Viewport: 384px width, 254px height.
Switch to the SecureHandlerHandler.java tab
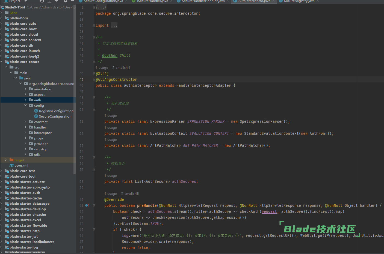[202, 1]
